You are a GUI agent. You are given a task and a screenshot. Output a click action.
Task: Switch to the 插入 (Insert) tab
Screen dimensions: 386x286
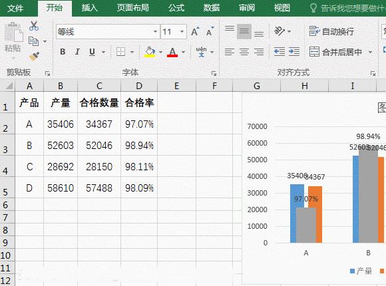click(90, 8)
